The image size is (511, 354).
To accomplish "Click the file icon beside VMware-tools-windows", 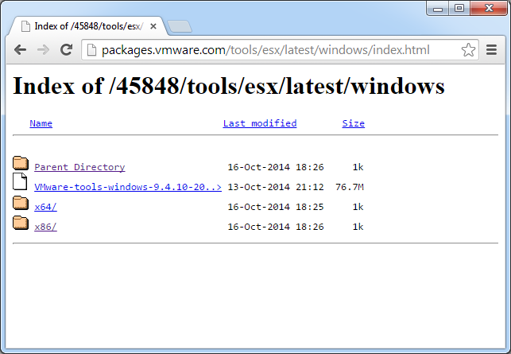I will click(20, 181).
